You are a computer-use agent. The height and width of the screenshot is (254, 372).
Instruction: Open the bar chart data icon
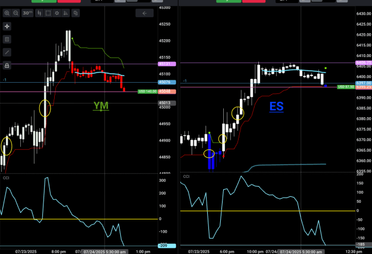pyautogui.click(x=65, y=13)
